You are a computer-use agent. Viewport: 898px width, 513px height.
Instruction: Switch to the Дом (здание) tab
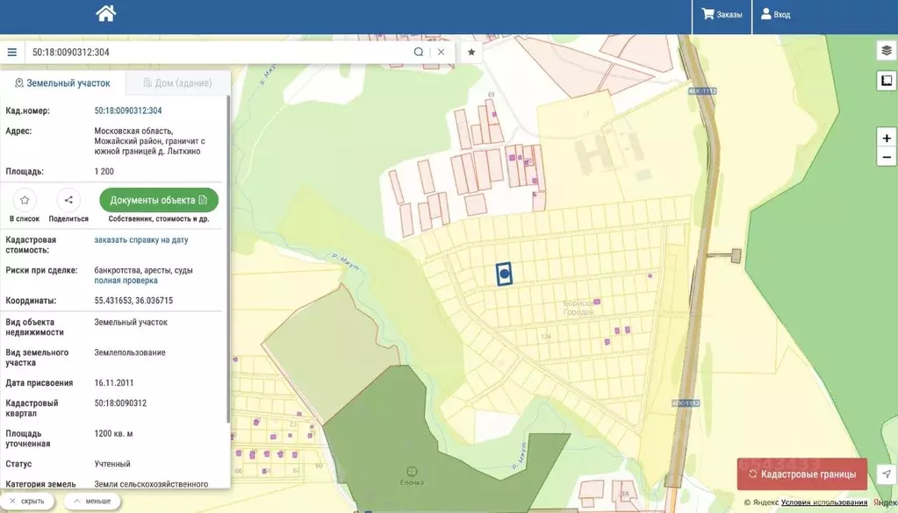pos(177,83)
